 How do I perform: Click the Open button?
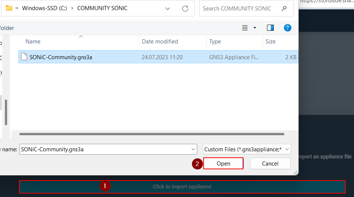coord(223,163)
